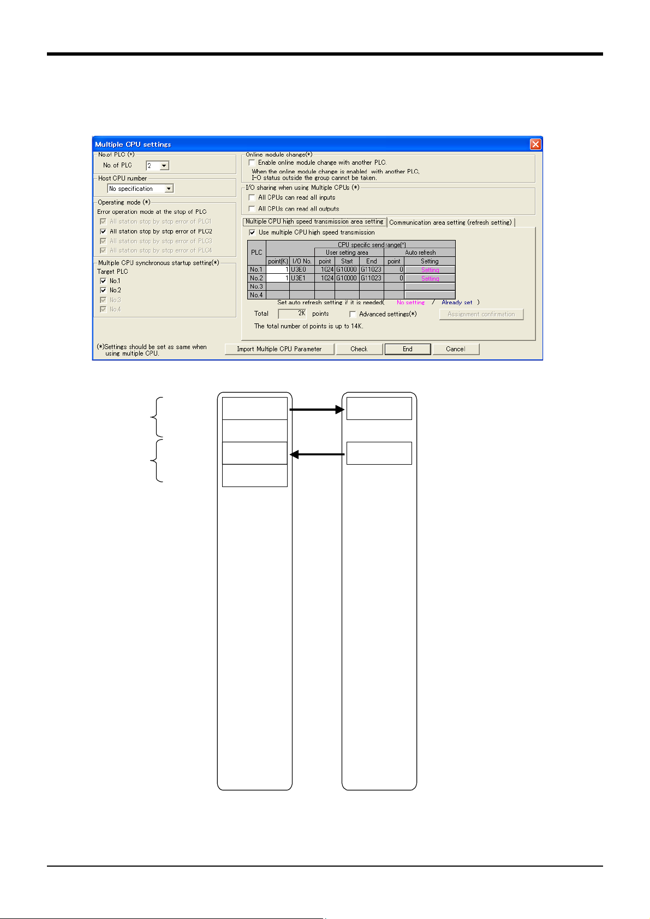Click the End button
Image resolution: width=650 pixels, height=919 pixels.
click(x=408, y=349)
